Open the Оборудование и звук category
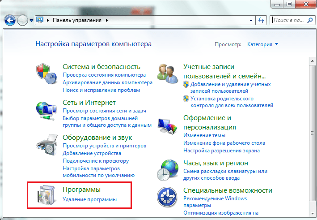The width and height of the screenshot is (317, 220). point(97,138)
